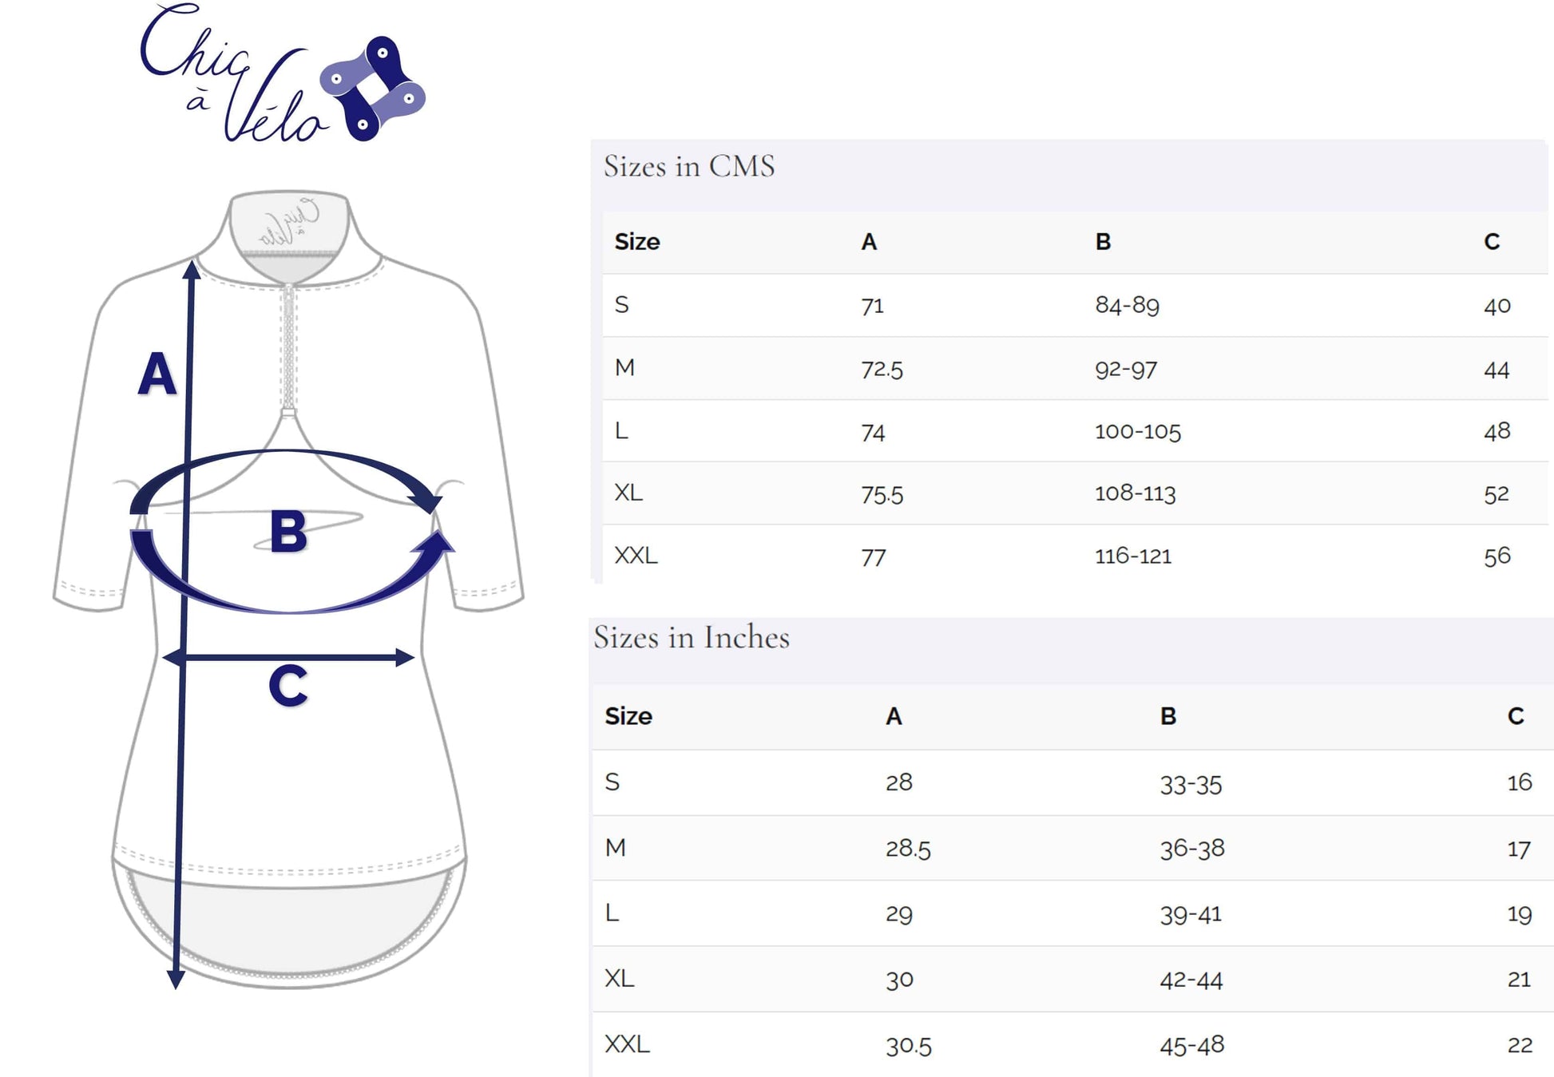
Task: Click the "Sizes in CMS" heading
Action: click(689, 166)
